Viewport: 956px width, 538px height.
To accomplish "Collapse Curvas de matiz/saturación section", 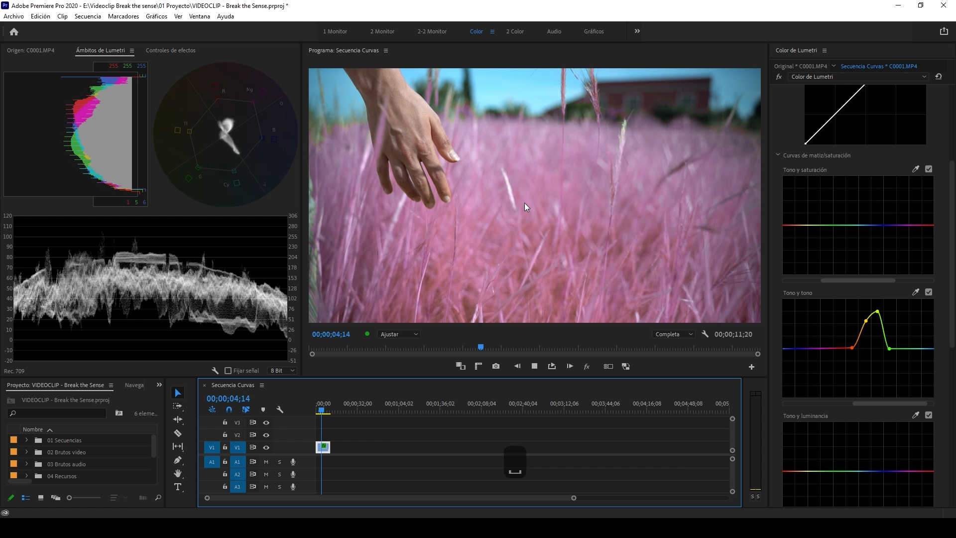I will 778,155.
